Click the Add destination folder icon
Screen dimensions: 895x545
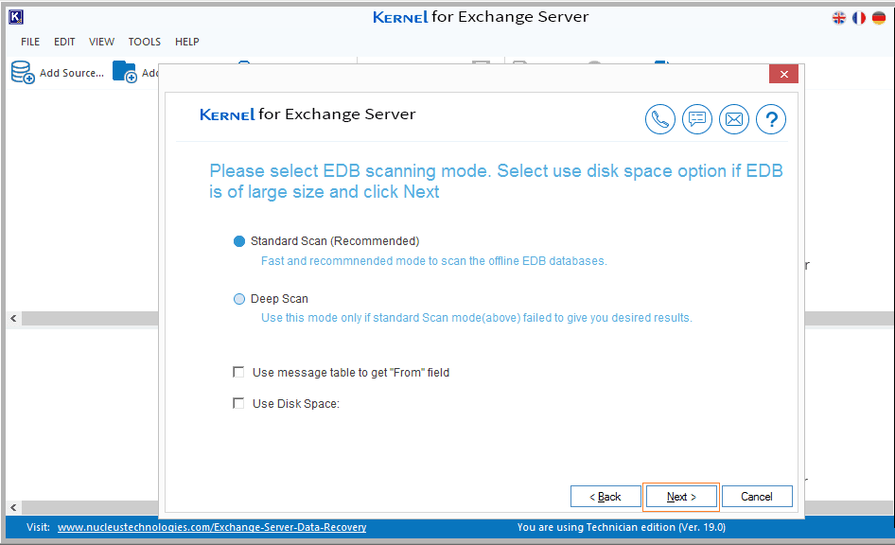click(x=125, y=72)
